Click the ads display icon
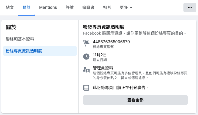Screen dimensions: 198x115 tap(86, 87)
